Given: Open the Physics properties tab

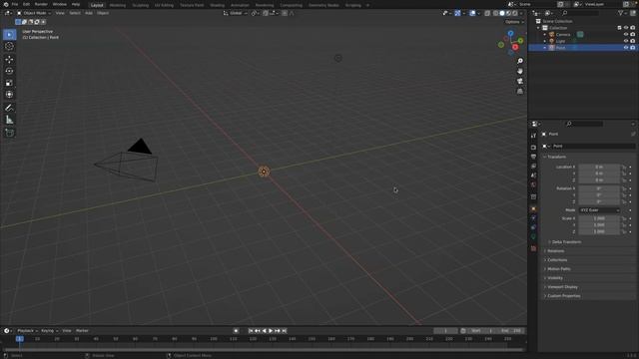Looking at the screenshot, I should tap(533, 218).
